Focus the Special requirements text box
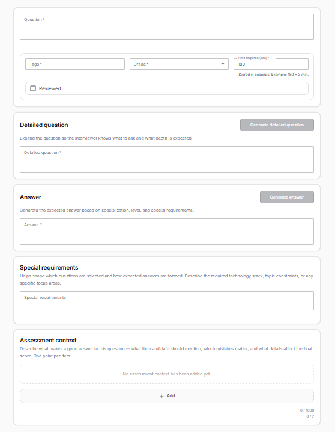 (x=167, y=301)
